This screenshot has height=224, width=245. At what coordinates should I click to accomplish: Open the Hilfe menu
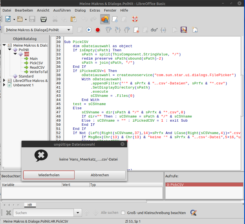point(124,10)
